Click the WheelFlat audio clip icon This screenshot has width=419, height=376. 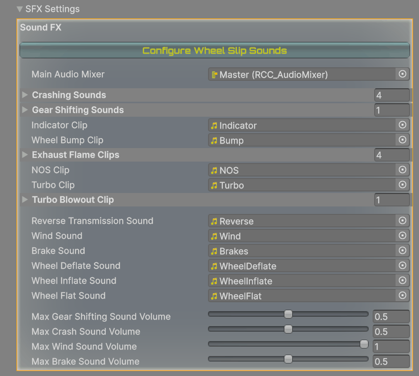[214, 296]
